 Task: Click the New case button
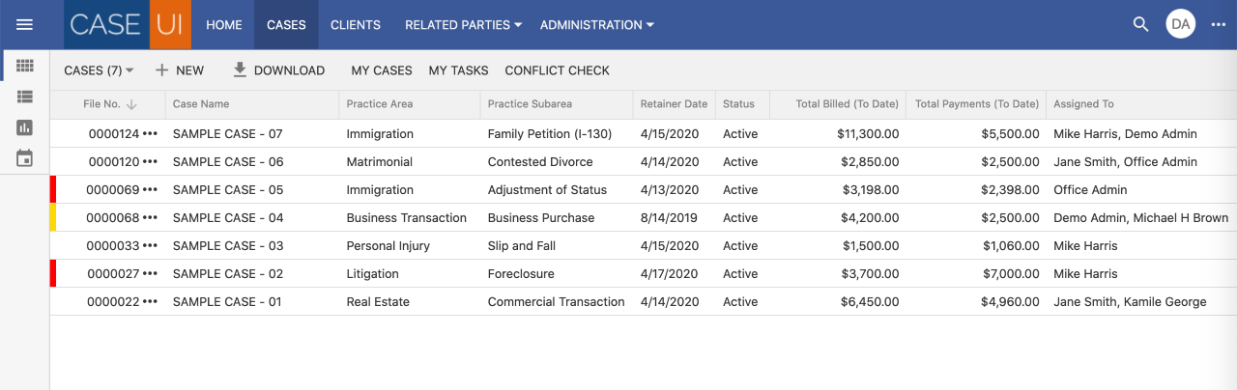coord(180,70)
